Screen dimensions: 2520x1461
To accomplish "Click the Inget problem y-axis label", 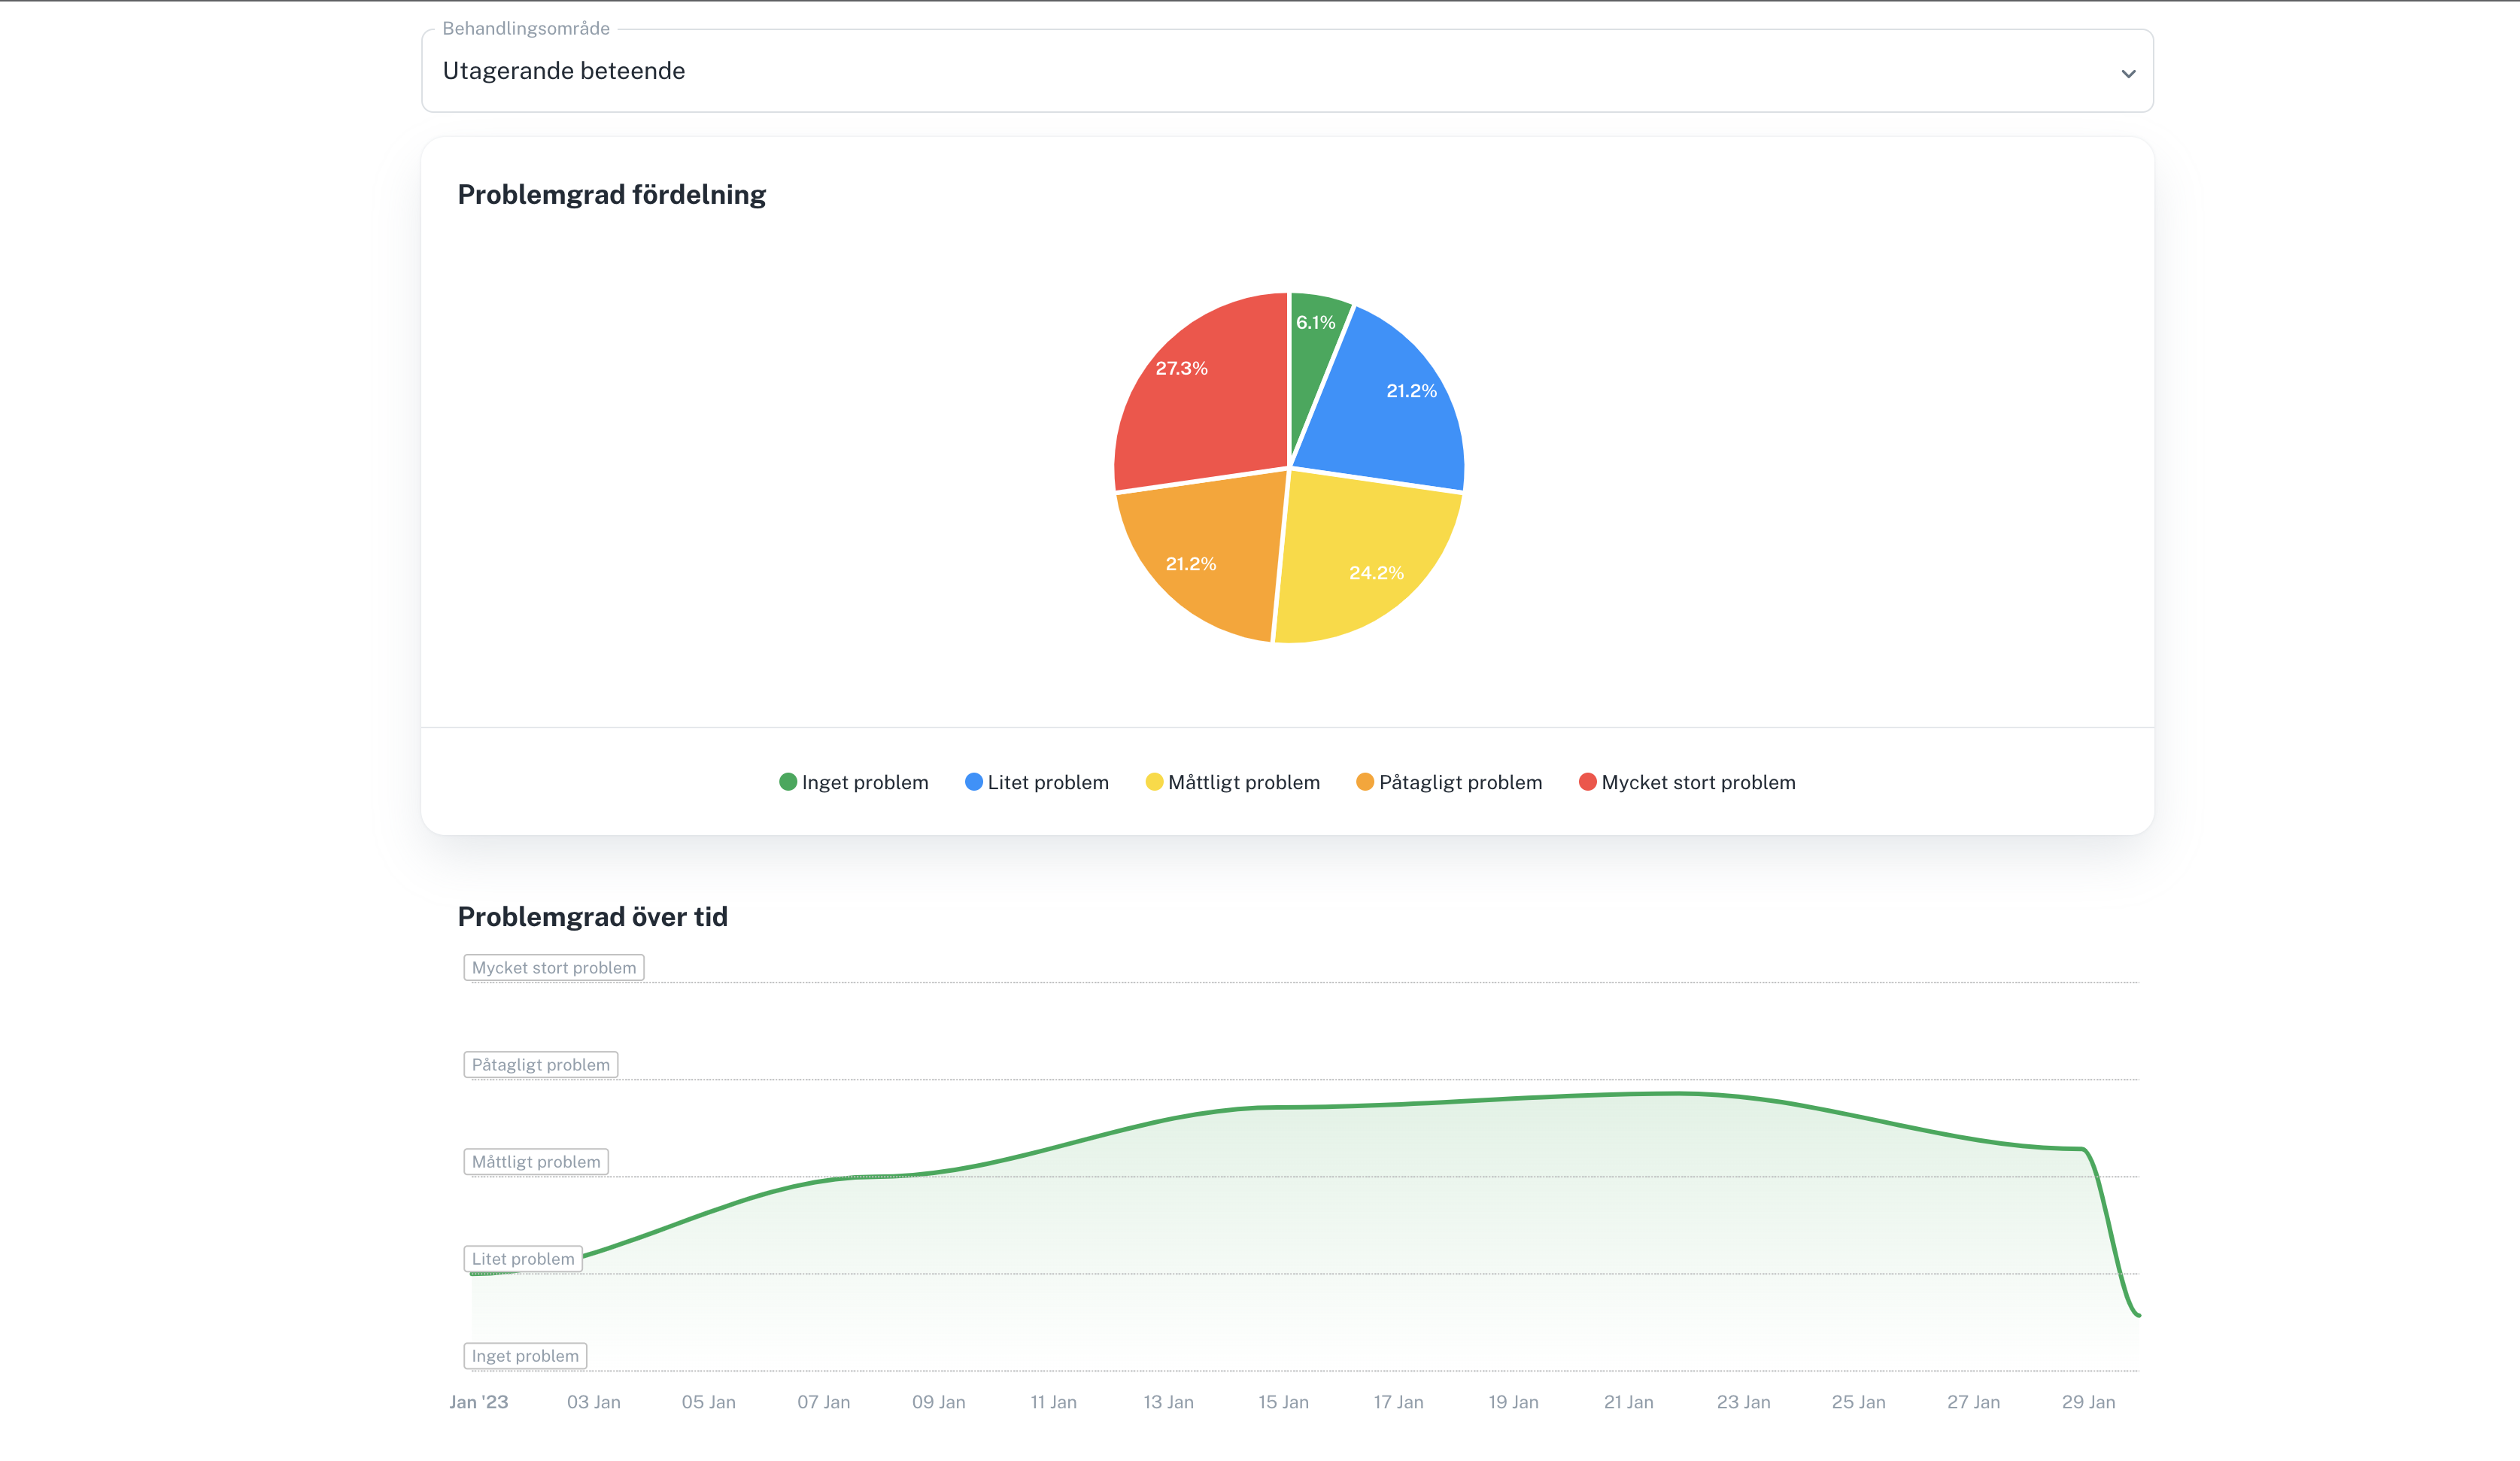I will (525, 1356).
